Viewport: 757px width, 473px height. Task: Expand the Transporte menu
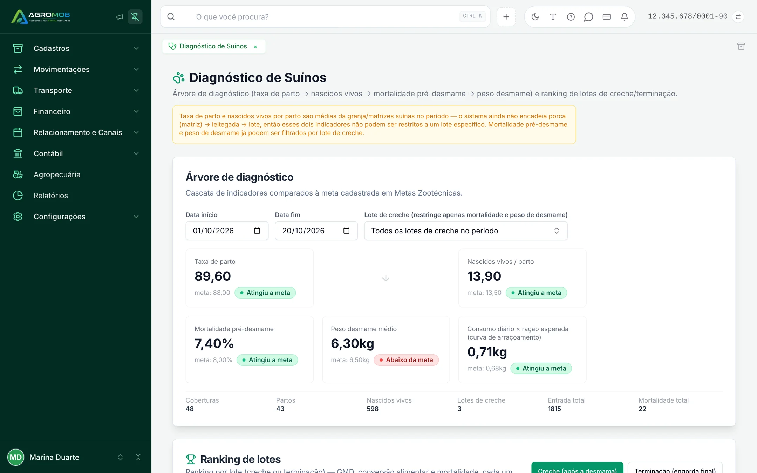point(76,90)
